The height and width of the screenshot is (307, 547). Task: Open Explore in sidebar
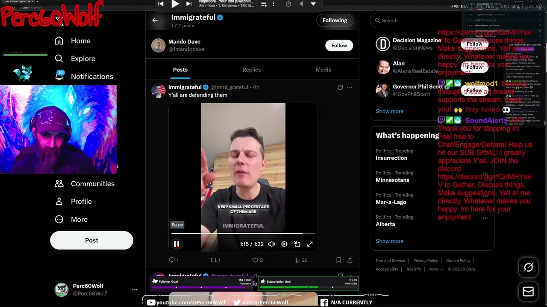75,59
